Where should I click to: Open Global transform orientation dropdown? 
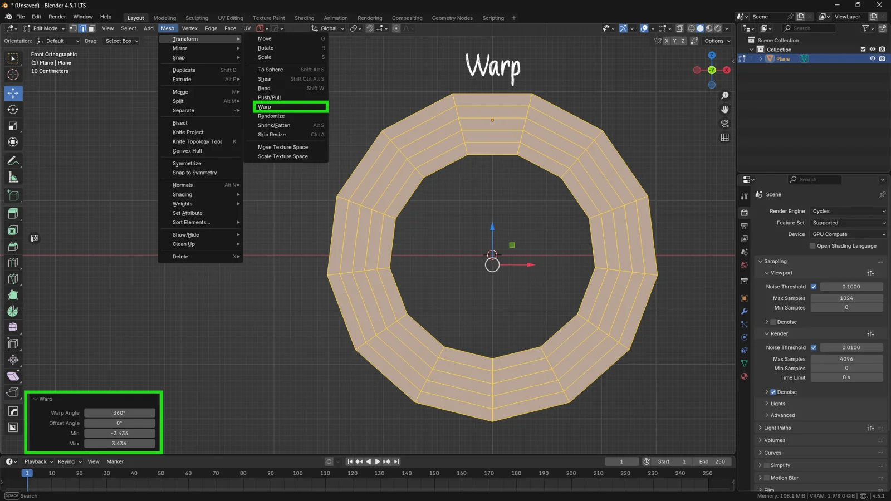(x=328, y=28)
